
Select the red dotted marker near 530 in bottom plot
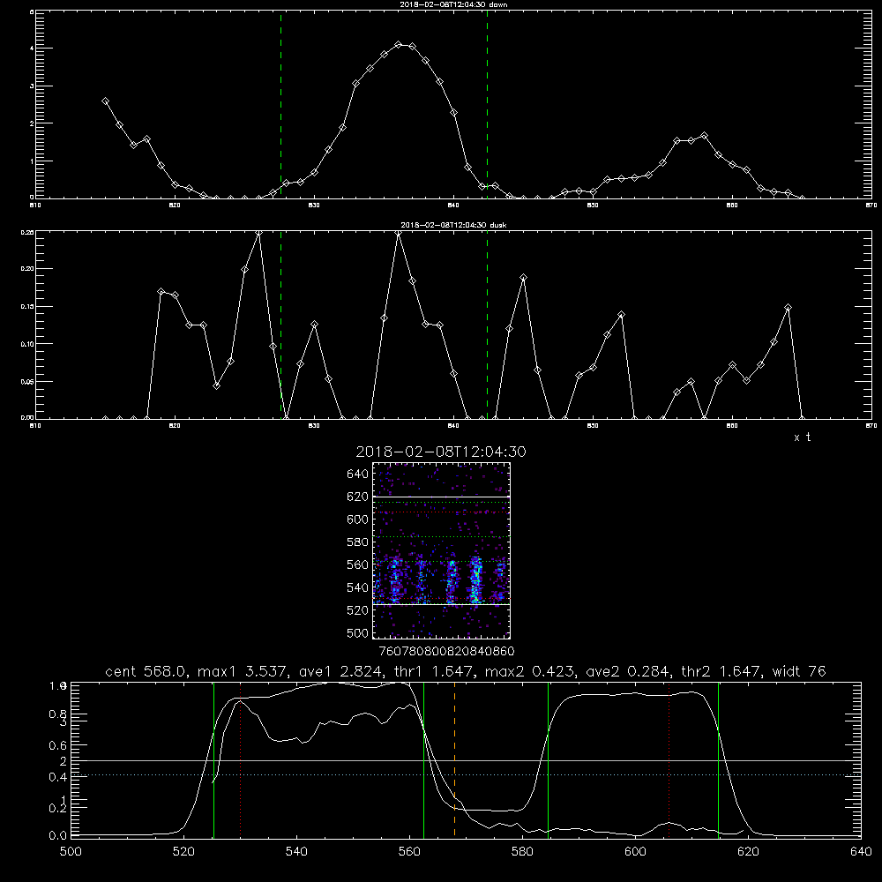point(240,759)
